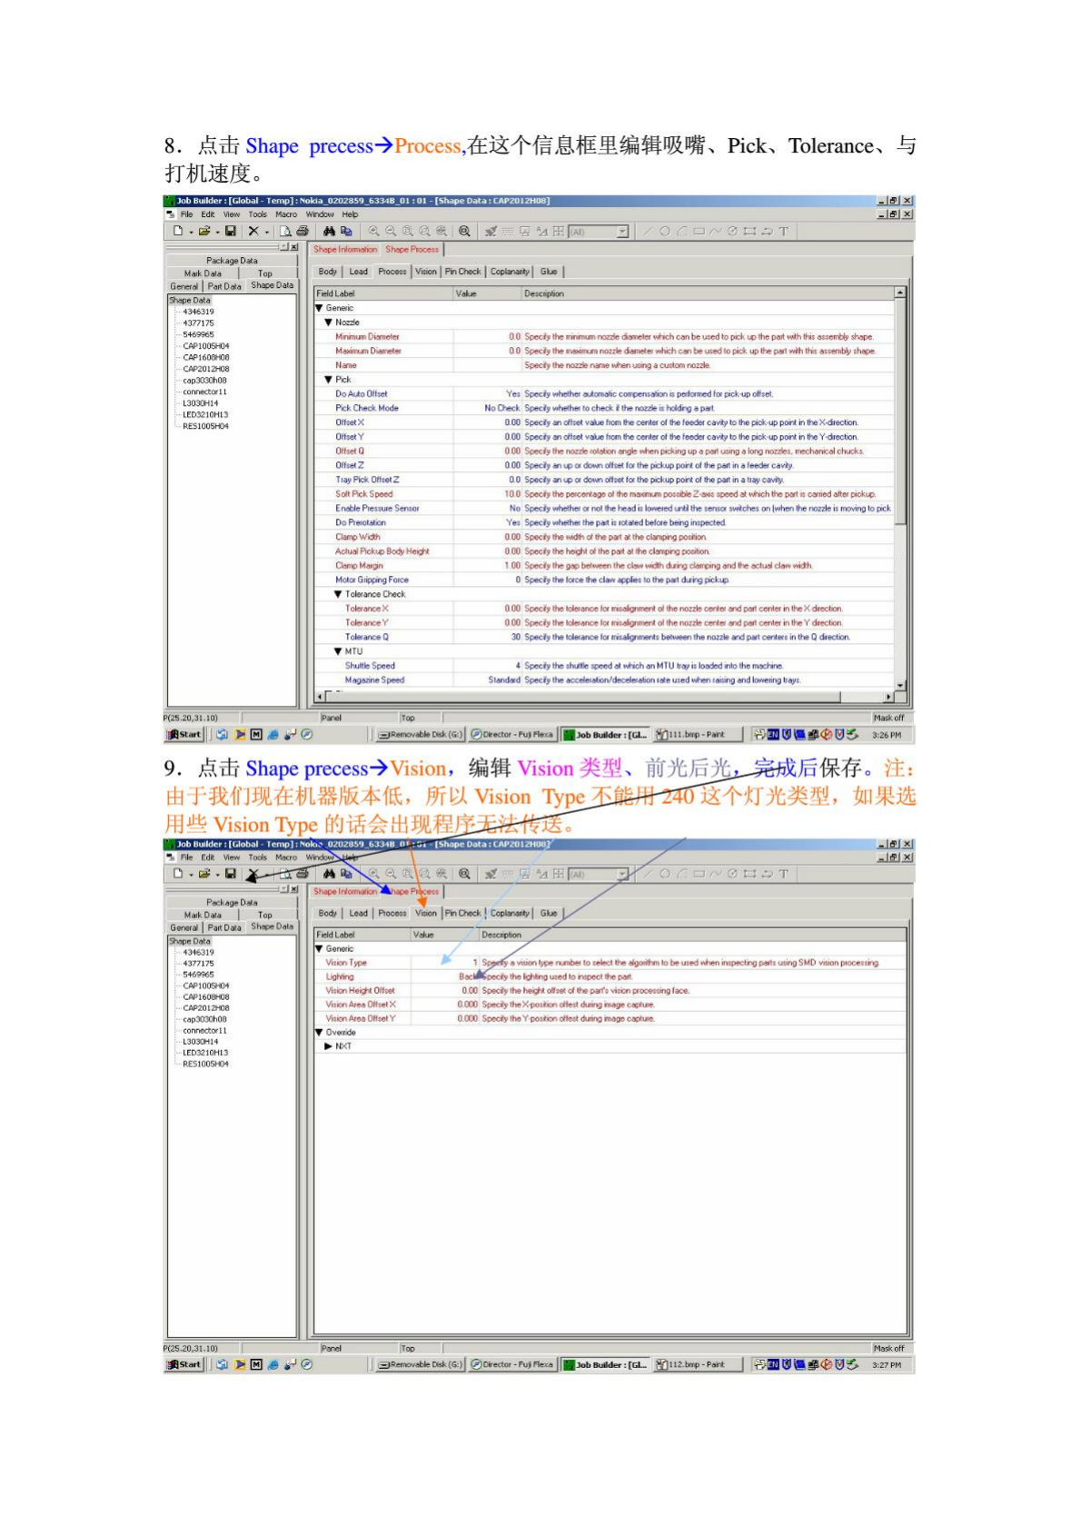The width and height of the screenshot is (1081, 1526).
Task: Click bold zoom-fit magnifier icon in lower toolbar
Action: pos(464,874)
